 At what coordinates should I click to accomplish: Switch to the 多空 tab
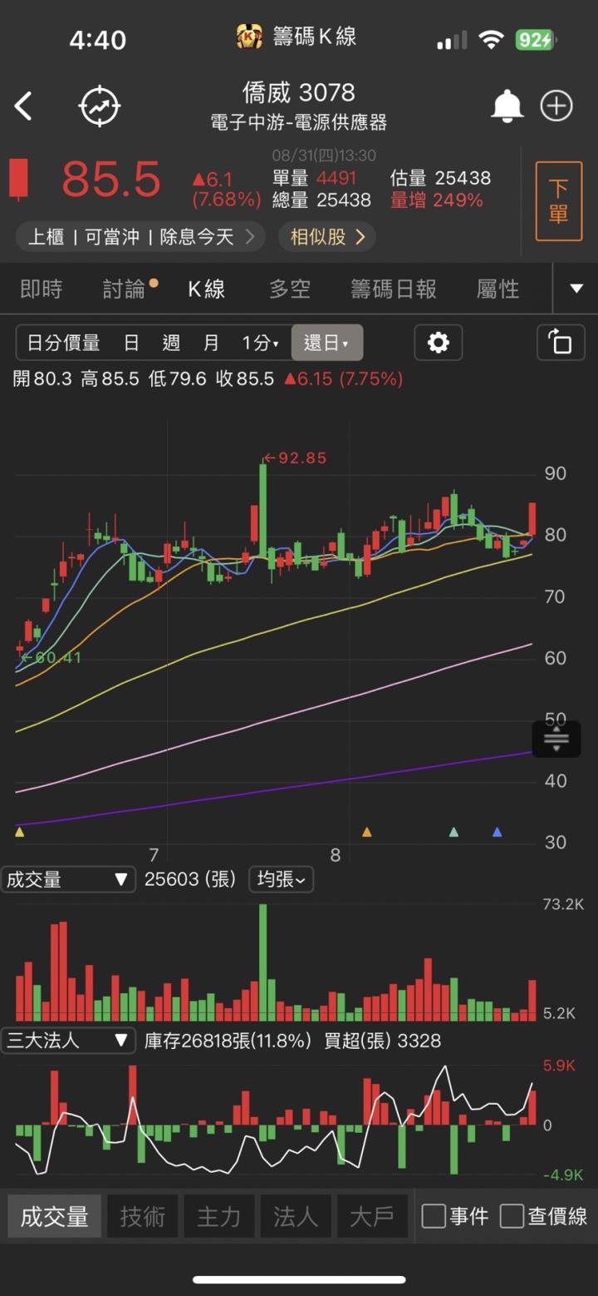coord(290,289)
